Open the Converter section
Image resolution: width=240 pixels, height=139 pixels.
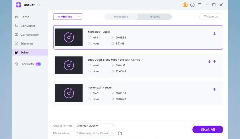click(30, 26)
